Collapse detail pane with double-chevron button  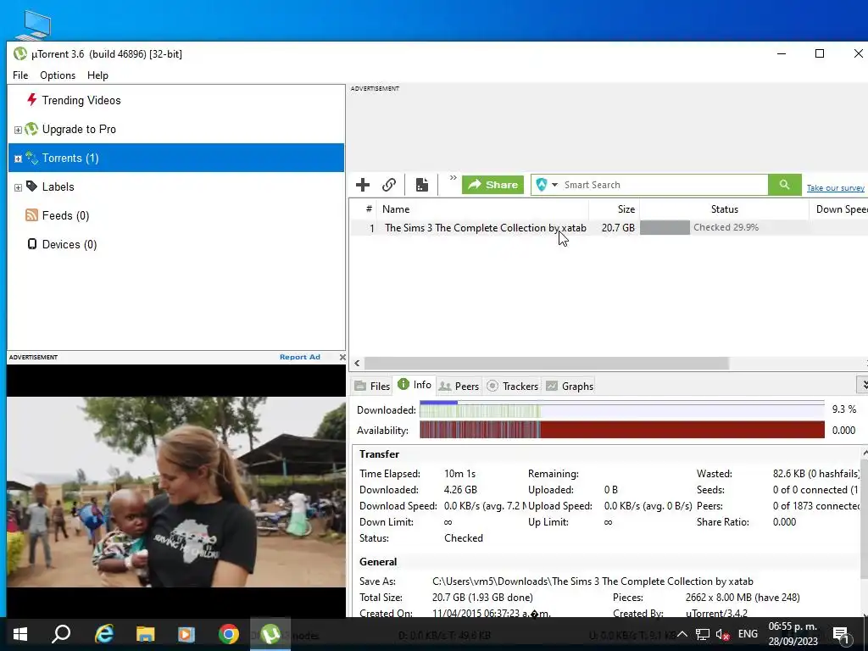(863, 384)
